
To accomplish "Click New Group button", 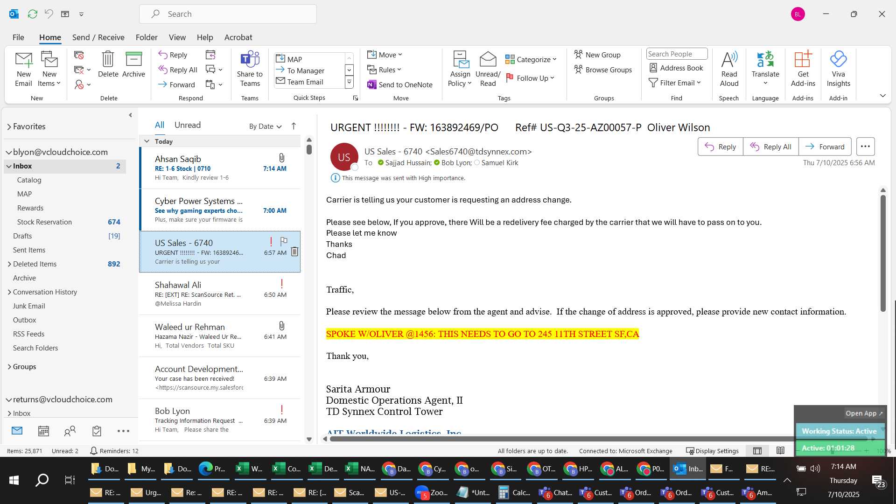I will [597, 55].
